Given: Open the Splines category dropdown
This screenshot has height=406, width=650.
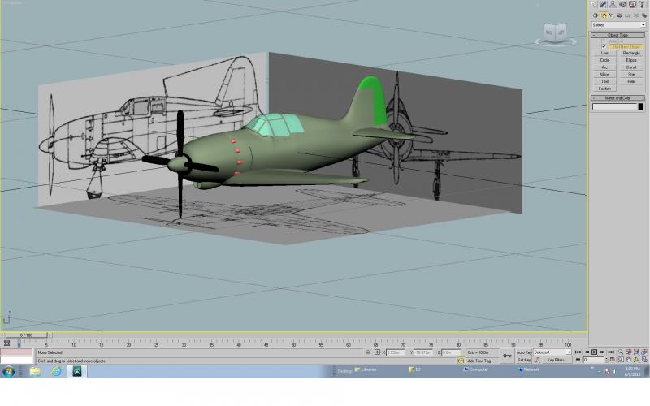Looking at the screenshot, I should (x=618, y=25).
